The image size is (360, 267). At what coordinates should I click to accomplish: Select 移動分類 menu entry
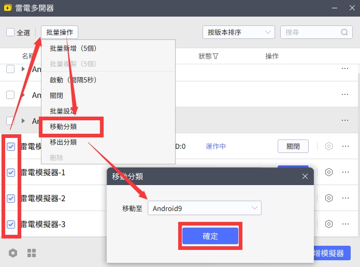point(63,127)
